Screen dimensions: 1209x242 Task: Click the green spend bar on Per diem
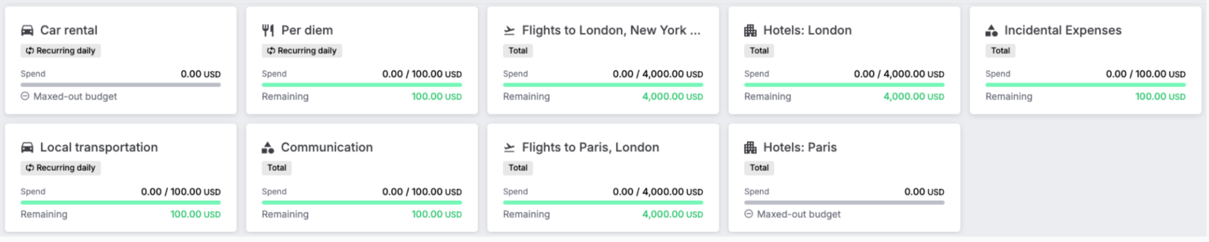[x=362, y=85]
